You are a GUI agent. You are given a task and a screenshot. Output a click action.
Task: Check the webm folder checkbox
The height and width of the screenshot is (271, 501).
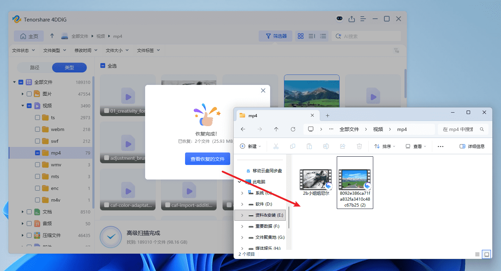point(38,129)
